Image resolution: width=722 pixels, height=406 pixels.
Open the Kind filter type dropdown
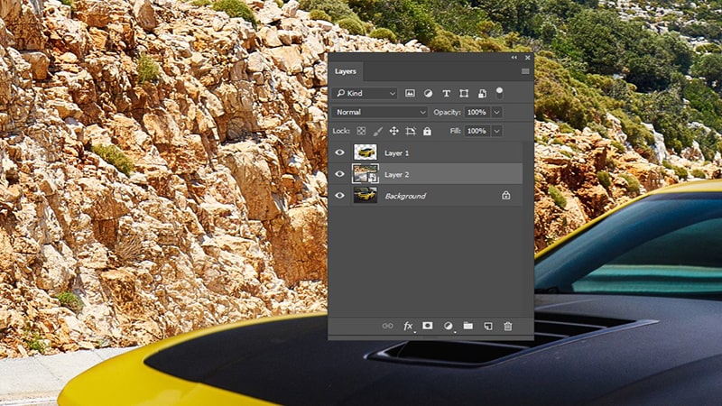365,94
